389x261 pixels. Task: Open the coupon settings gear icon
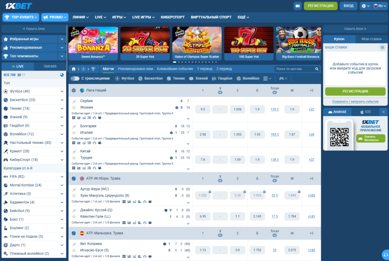(x=382, y=47)
